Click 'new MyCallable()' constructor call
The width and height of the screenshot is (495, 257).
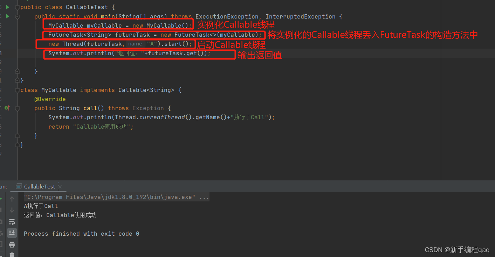pos(160,26)
